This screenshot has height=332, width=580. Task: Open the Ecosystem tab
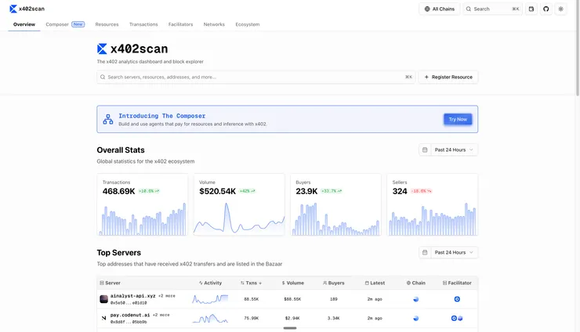tap(247, 24)
